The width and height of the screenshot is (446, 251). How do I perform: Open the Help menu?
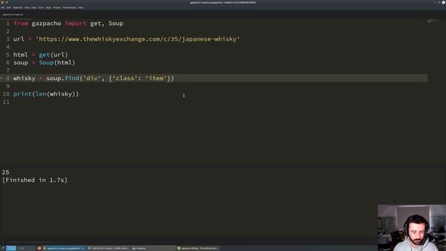81,8
